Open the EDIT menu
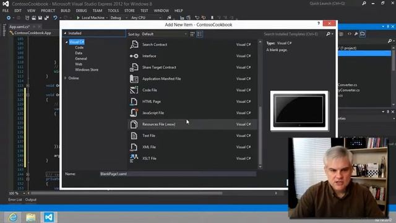 point(18,11)
